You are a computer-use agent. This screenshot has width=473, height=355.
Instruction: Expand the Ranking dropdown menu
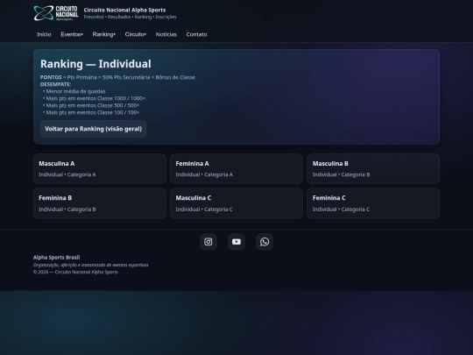click(x=103, y=34)
